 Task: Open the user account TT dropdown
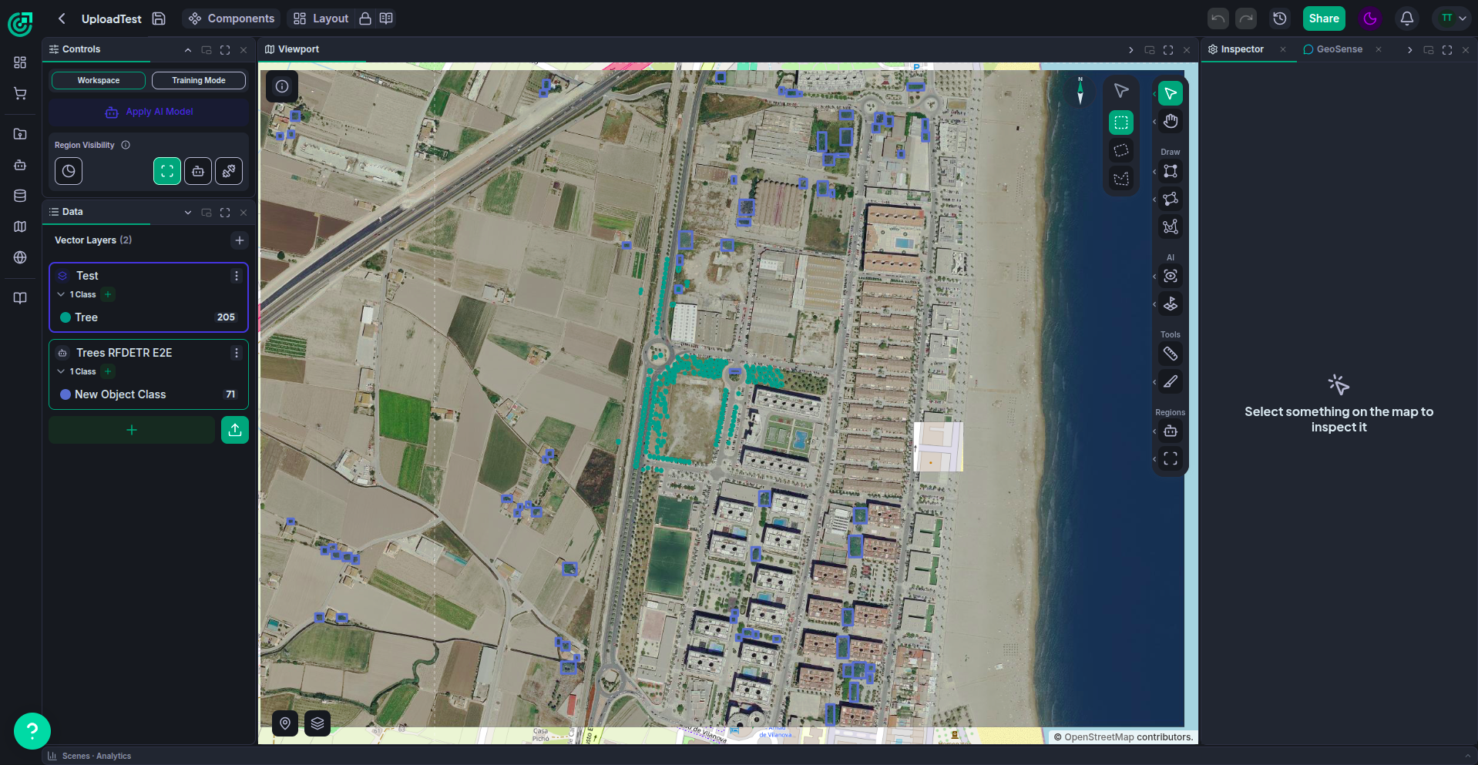click(1453, 18)
